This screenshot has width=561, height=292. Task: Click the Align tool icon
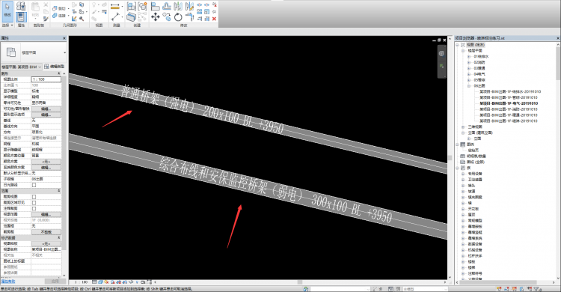[155, 6]
